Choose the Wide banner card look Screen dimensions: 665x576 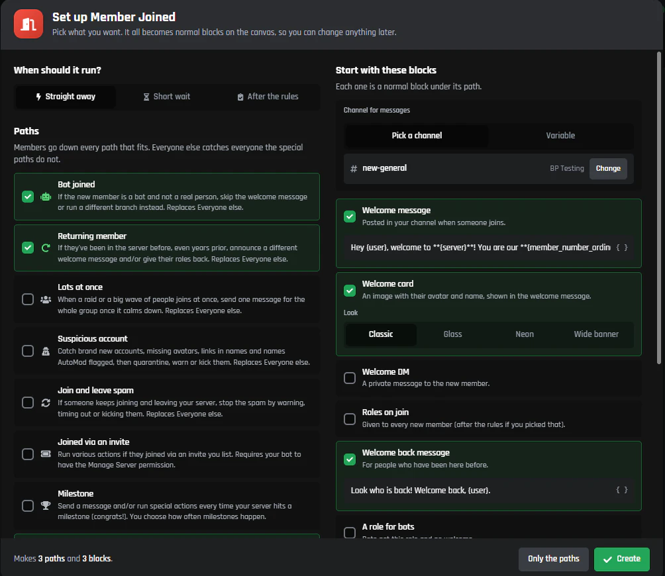pos(596,334)
